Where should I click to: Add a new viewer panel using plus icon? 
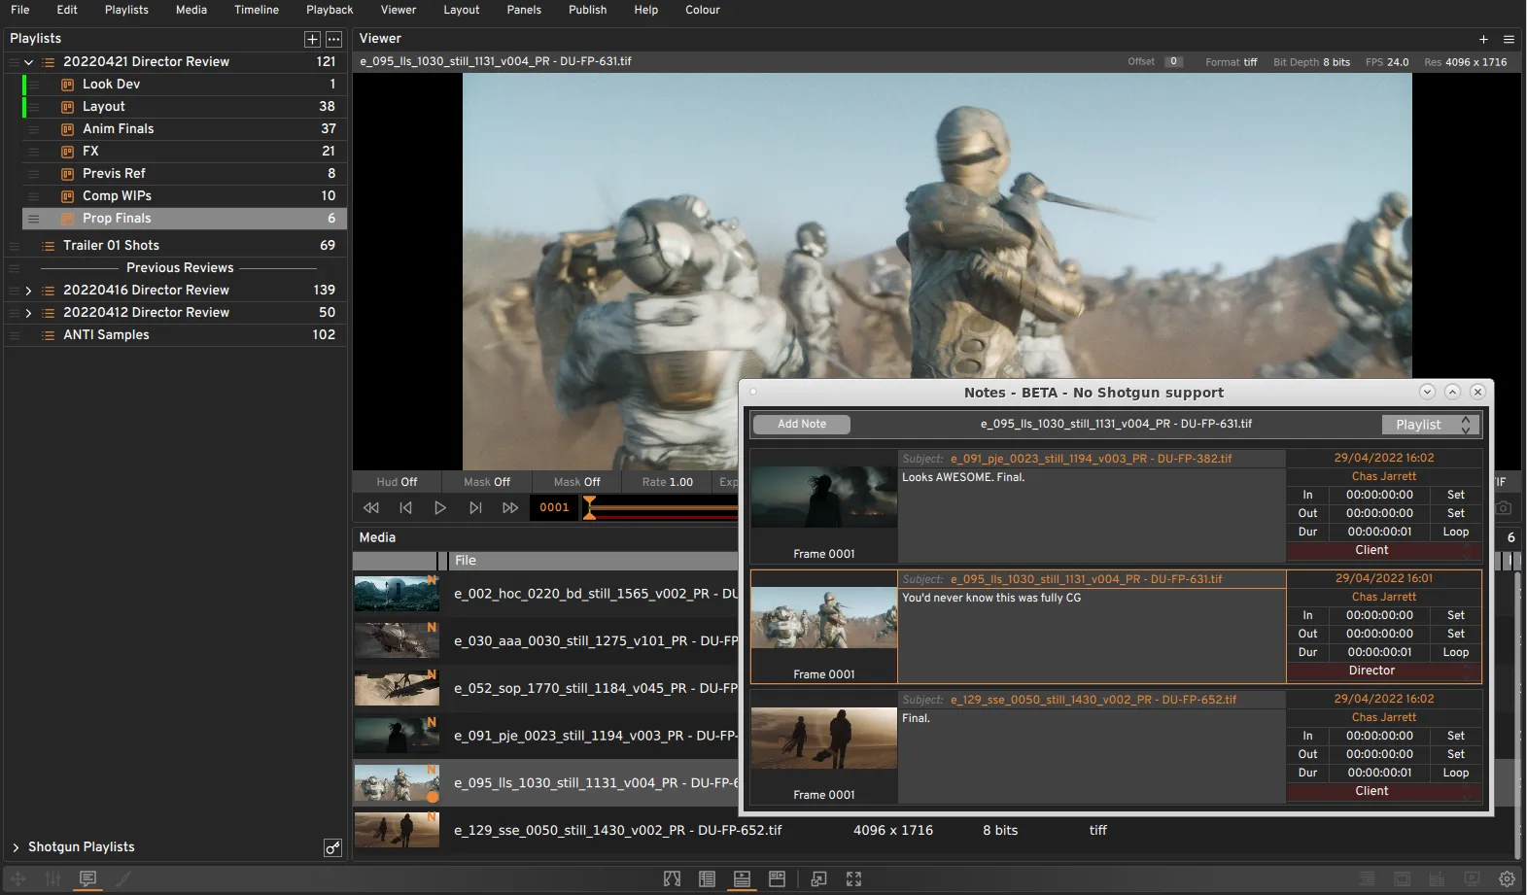click(1483, 39)
